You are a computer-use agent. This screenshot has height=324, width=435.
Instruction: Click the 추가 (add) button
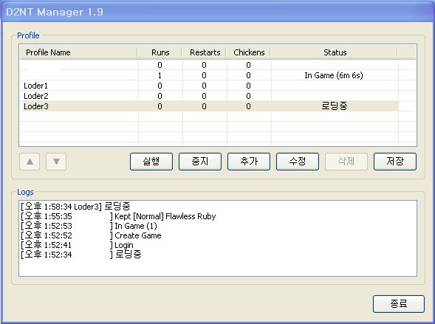249,162
